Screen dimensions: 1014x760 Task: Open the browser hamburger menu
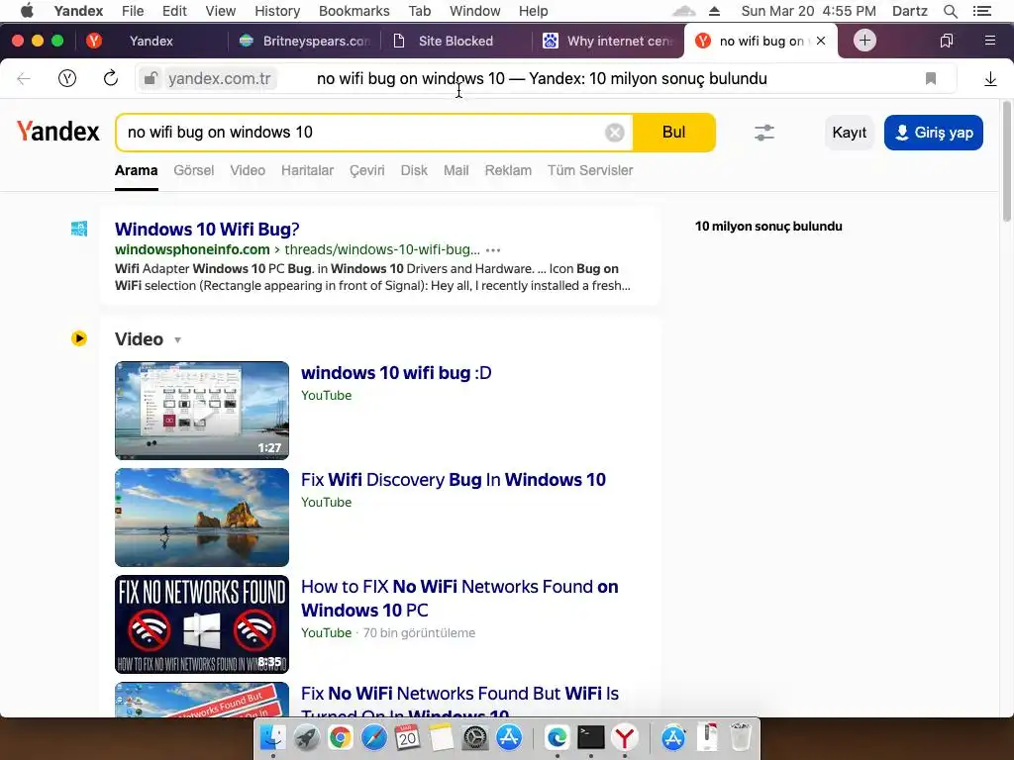pos(989,41)
